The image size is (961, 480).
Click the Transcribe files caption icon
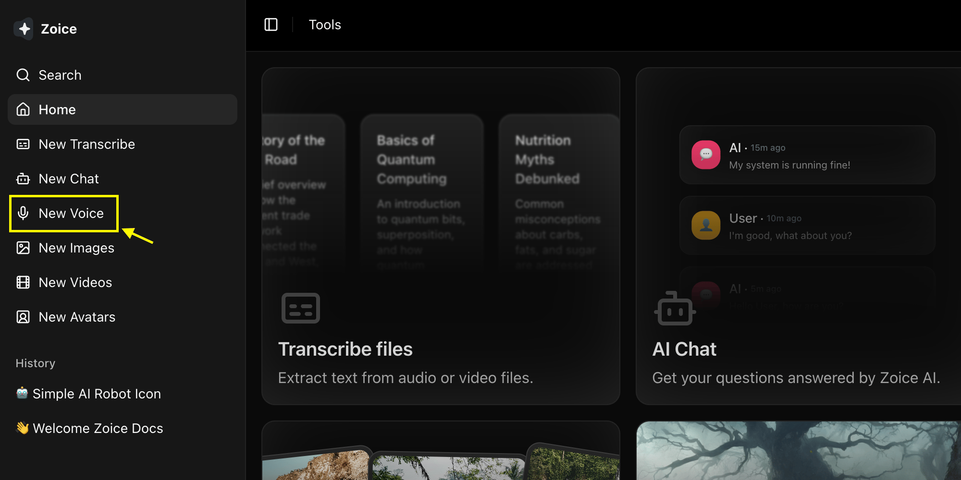[301, 308]
